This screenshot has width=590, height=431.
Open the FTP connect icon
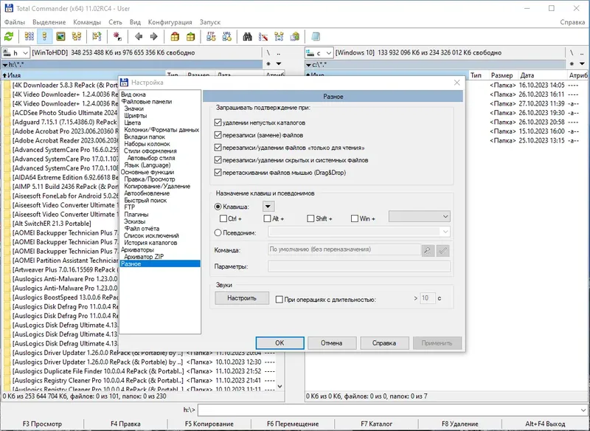(x=211, y=36)
